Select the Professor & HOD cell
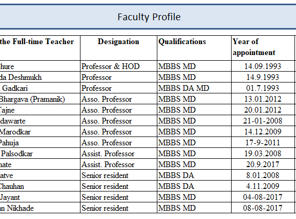The height and width of the screenshot is (219, 296). (118, 66)
